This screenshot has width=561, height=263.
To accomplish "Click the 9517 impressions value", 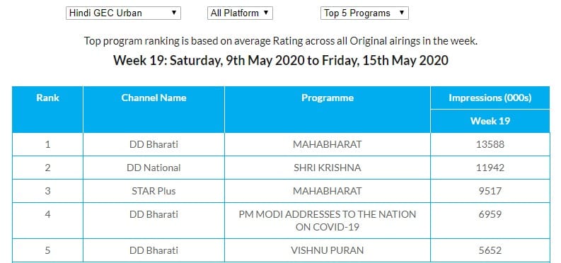I will coord(490,191).
